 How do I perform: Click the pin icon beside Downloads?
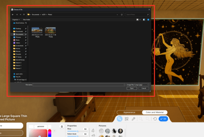pyautogui.click(x=26, y=31)
